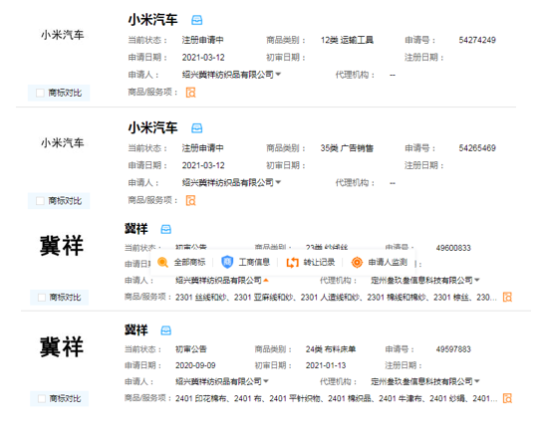Screen dimensions: 543x435
Task: Click the 12类 运输工具 category value
Action: click(347, 40)
